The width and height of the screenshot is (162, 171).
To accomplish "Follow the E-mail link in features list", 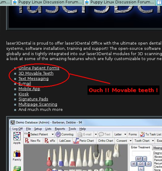I will click(x=25, y=84).
